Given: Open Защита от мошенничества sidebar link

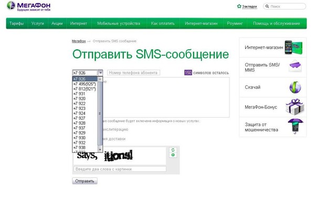Looking at the screenshot, I should (261, 127).
